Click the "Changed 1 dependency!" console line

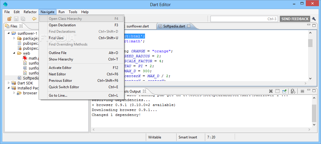116,115
